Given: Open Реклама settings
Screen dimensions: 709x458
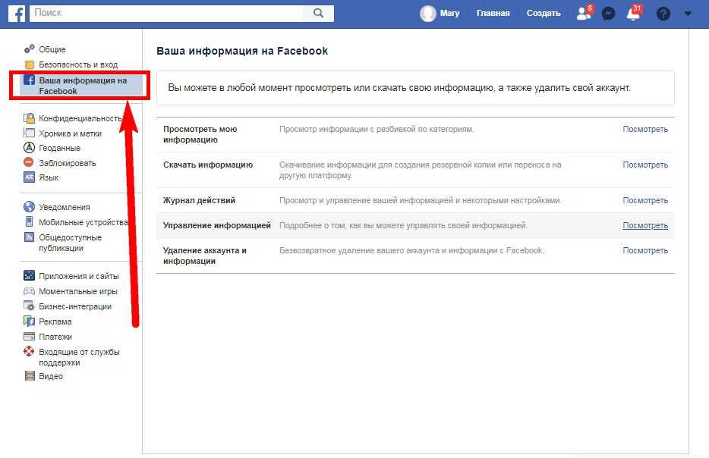Looking at the screenshot, I should [x=55, y=322].
